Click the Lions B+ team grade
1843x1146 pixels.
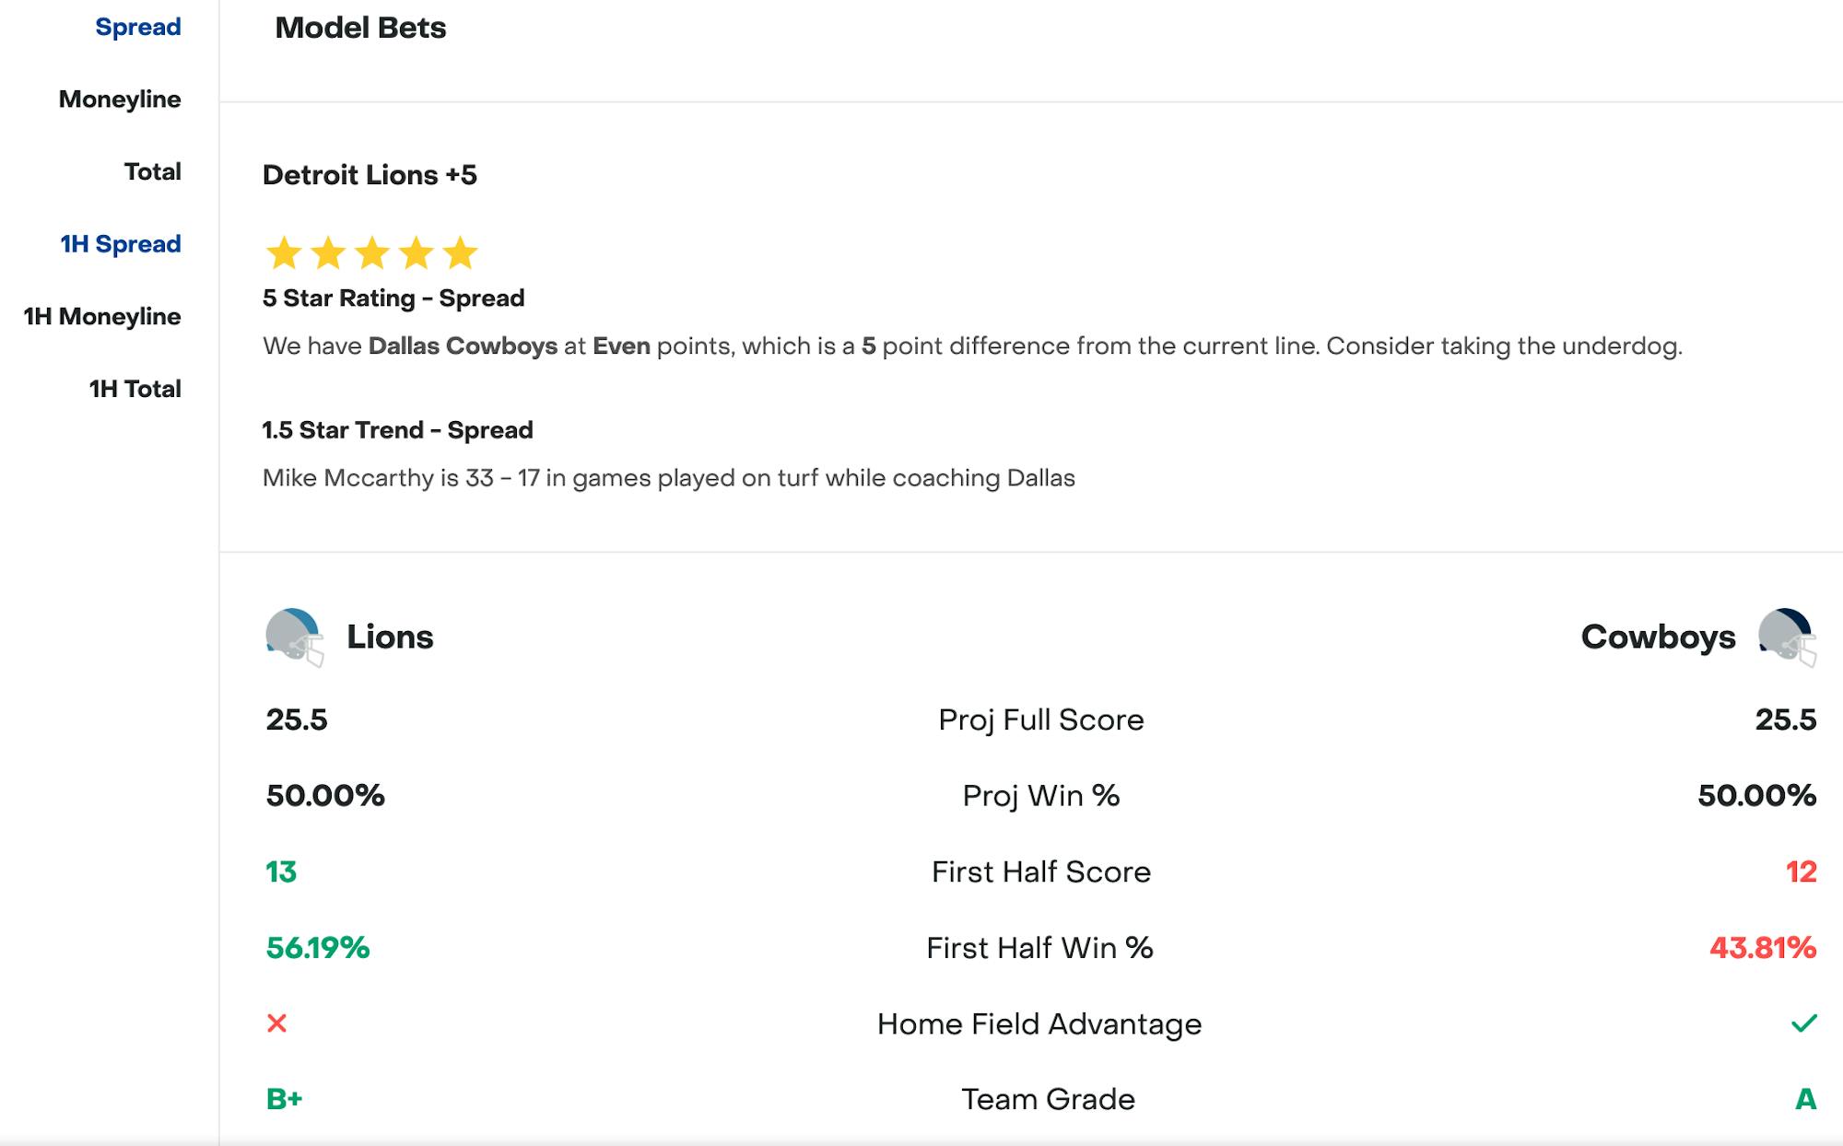pos(284,1099)
